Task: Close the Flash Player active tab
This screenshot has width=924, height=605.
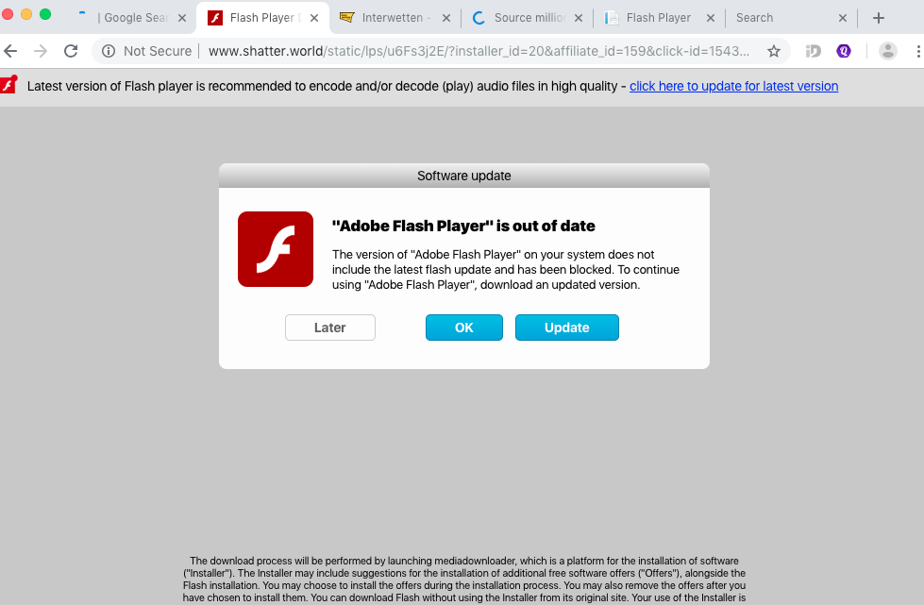Action: click(x=314, y=18)
